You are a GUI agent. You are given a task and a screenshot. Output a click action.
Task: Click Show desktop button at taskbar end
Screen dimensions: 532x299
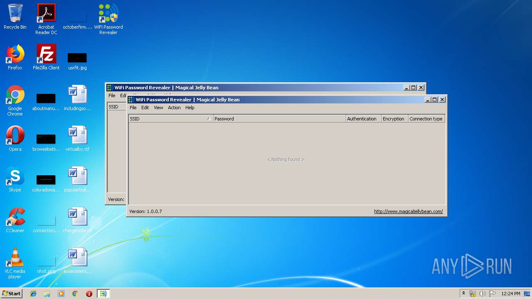point(528,294)
